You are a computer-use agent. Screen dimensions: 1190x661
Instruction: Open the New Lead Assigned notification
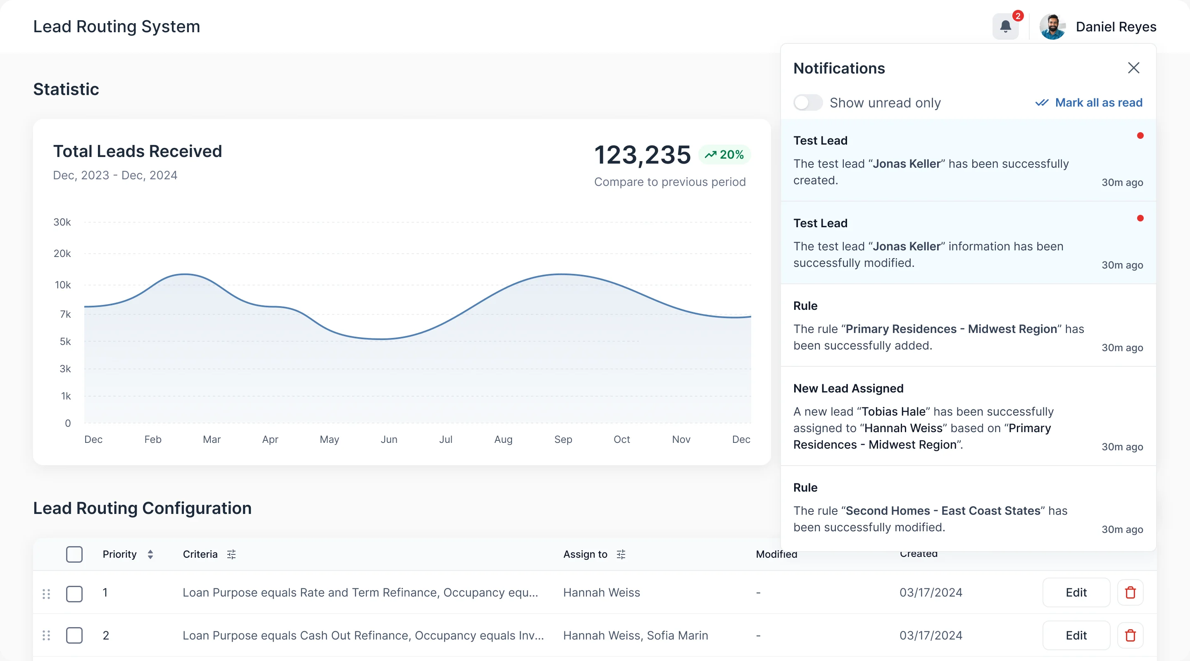[x=968, y=417]
